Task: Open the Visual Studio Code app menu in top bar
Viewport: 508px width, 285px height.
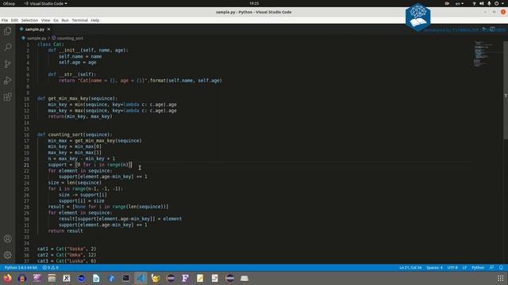Action: (x=46, y=3)
